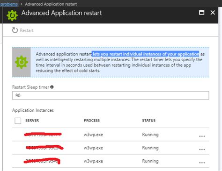Click the green gear icon in the blade header
This screenshot has height=171, width=222.
tap(12, 15)
